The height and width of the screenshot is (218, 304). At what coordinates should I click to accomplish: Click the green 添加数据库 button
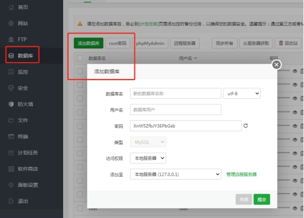(88, 43)
